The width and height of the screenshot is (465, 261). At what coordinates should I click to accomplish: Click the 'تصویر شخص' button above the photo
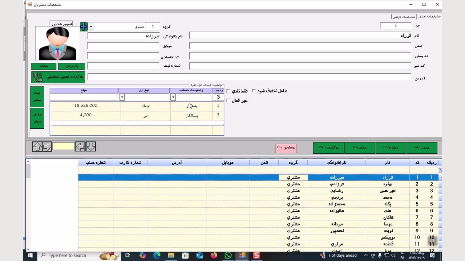61,24
